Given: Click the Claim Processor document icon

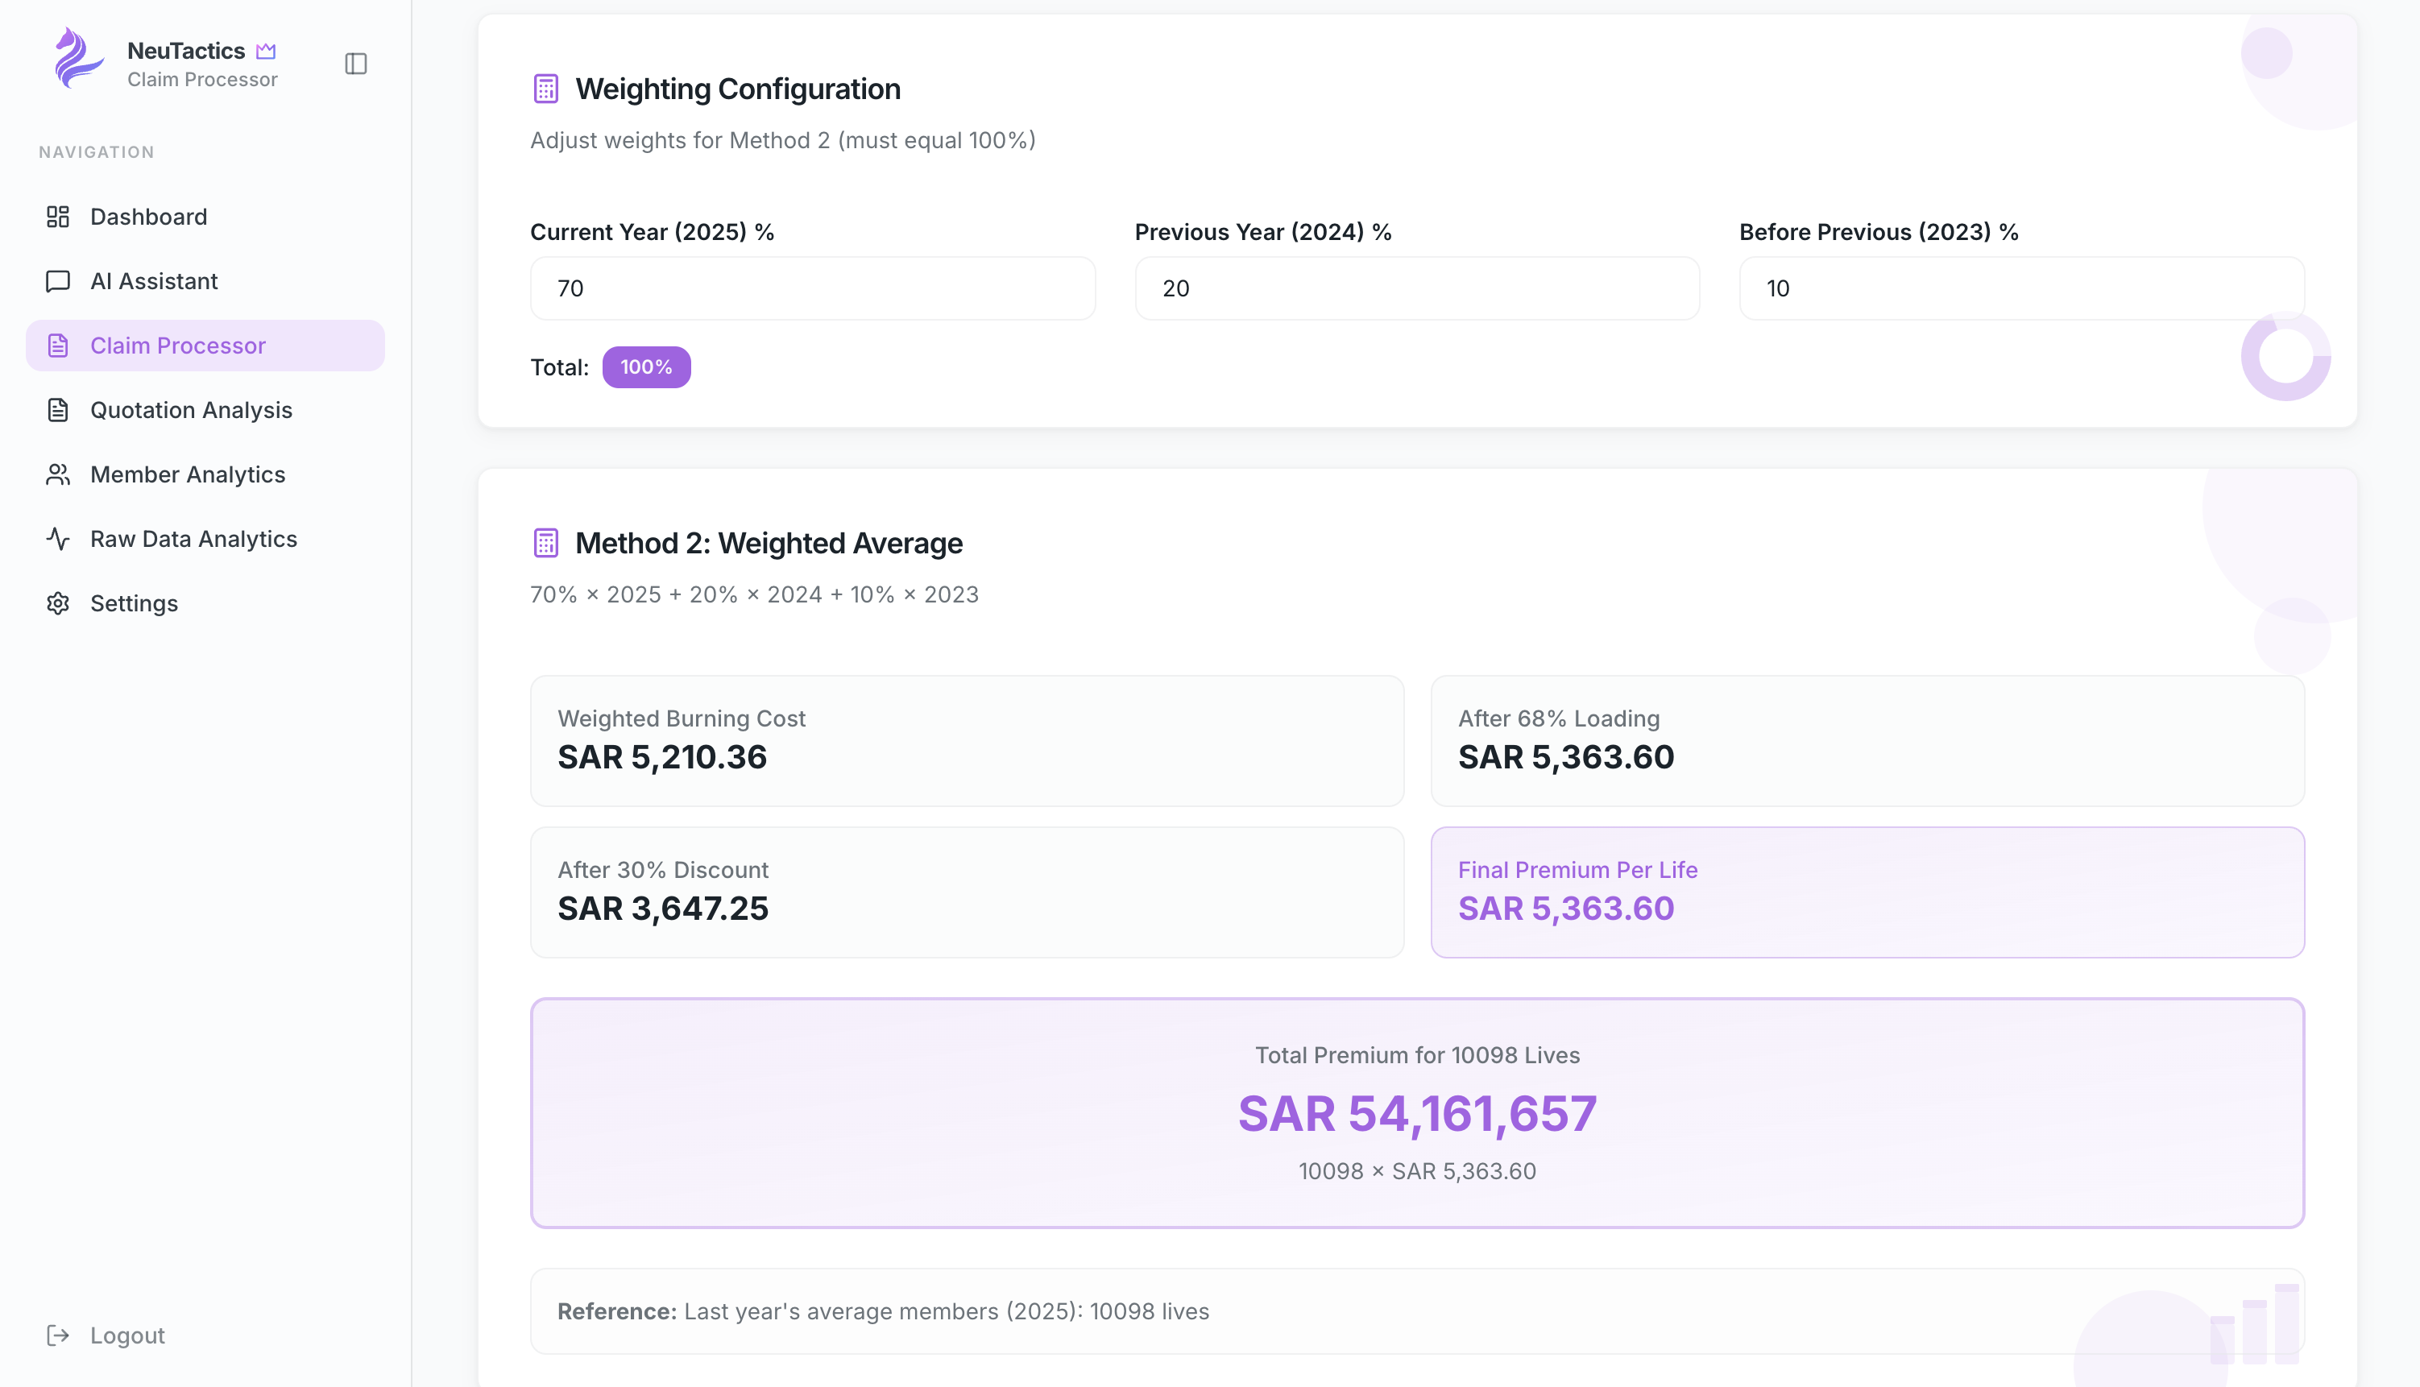Looking at the screenshot, I should (x=57, y=345).
